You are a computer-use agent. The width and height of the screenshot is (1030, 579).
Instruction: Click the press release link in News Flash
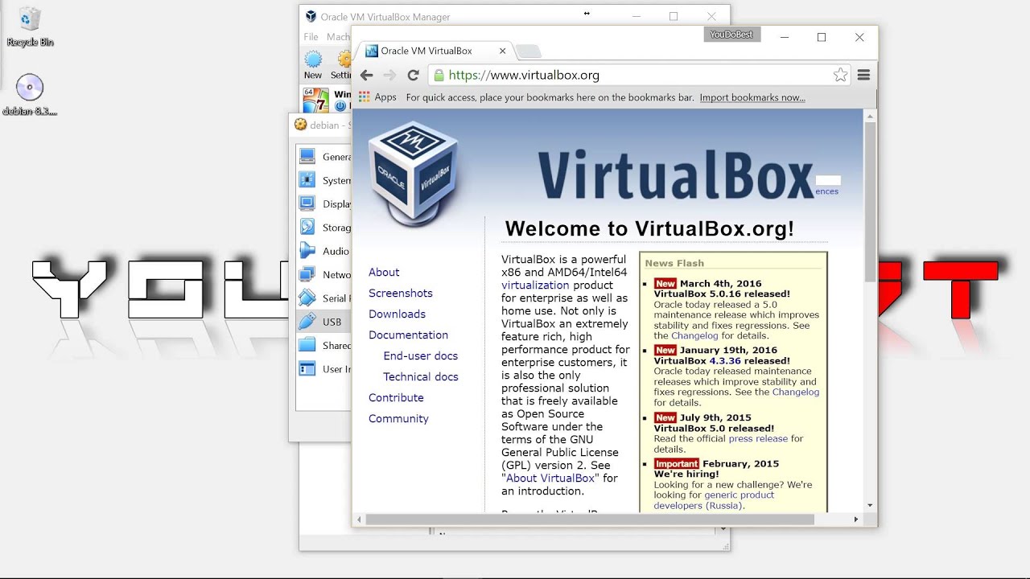tap(758, 439)
